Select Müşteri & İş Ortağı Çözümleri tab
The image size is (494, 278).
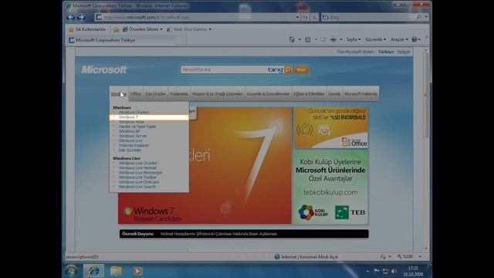(x=218, y=94)
